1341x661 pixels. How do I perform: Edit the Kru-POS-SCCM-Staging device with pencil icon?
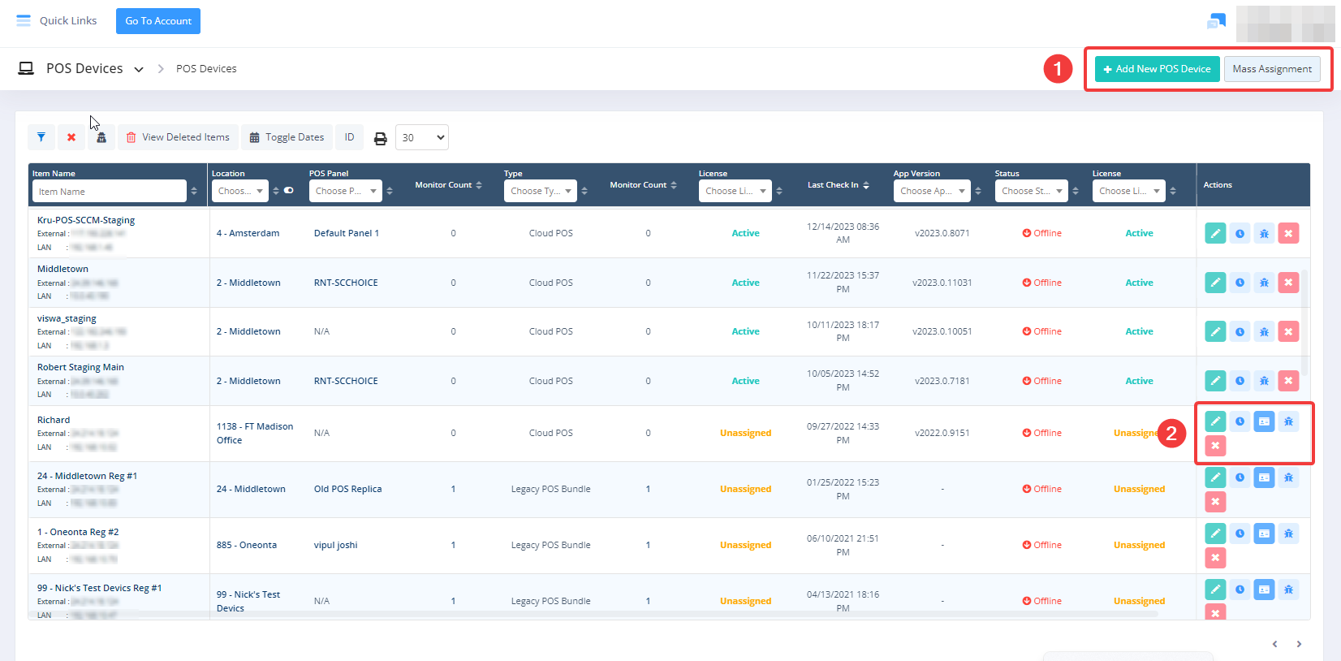pyautogui.click(x=1215, y=233)
